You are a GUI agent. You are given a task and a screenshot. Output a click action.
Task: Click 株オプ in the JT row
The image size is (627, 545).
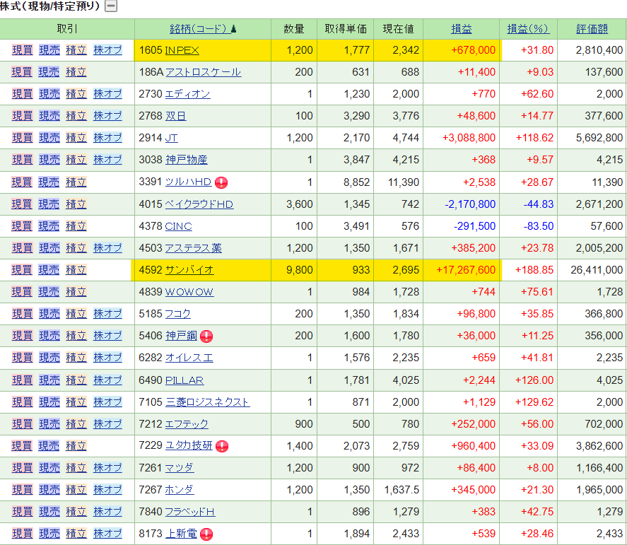click(107, 138)
